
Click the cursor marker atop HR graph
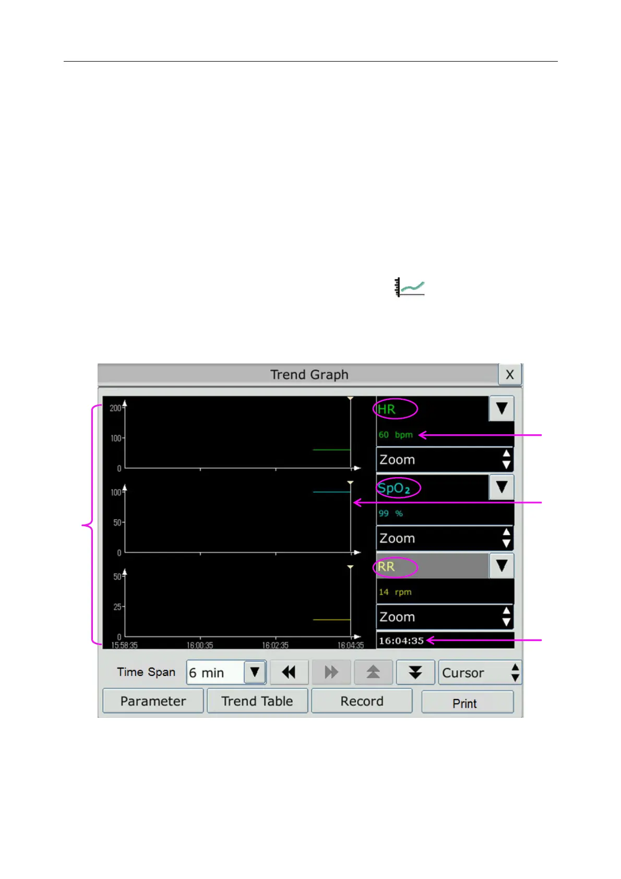pyautogui.click(x=350, y=399)
